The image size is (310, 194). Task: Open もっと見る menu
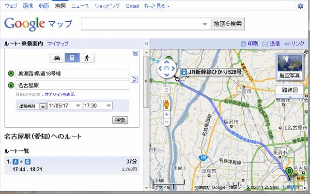pyautogui.click(x=157, y=6)
